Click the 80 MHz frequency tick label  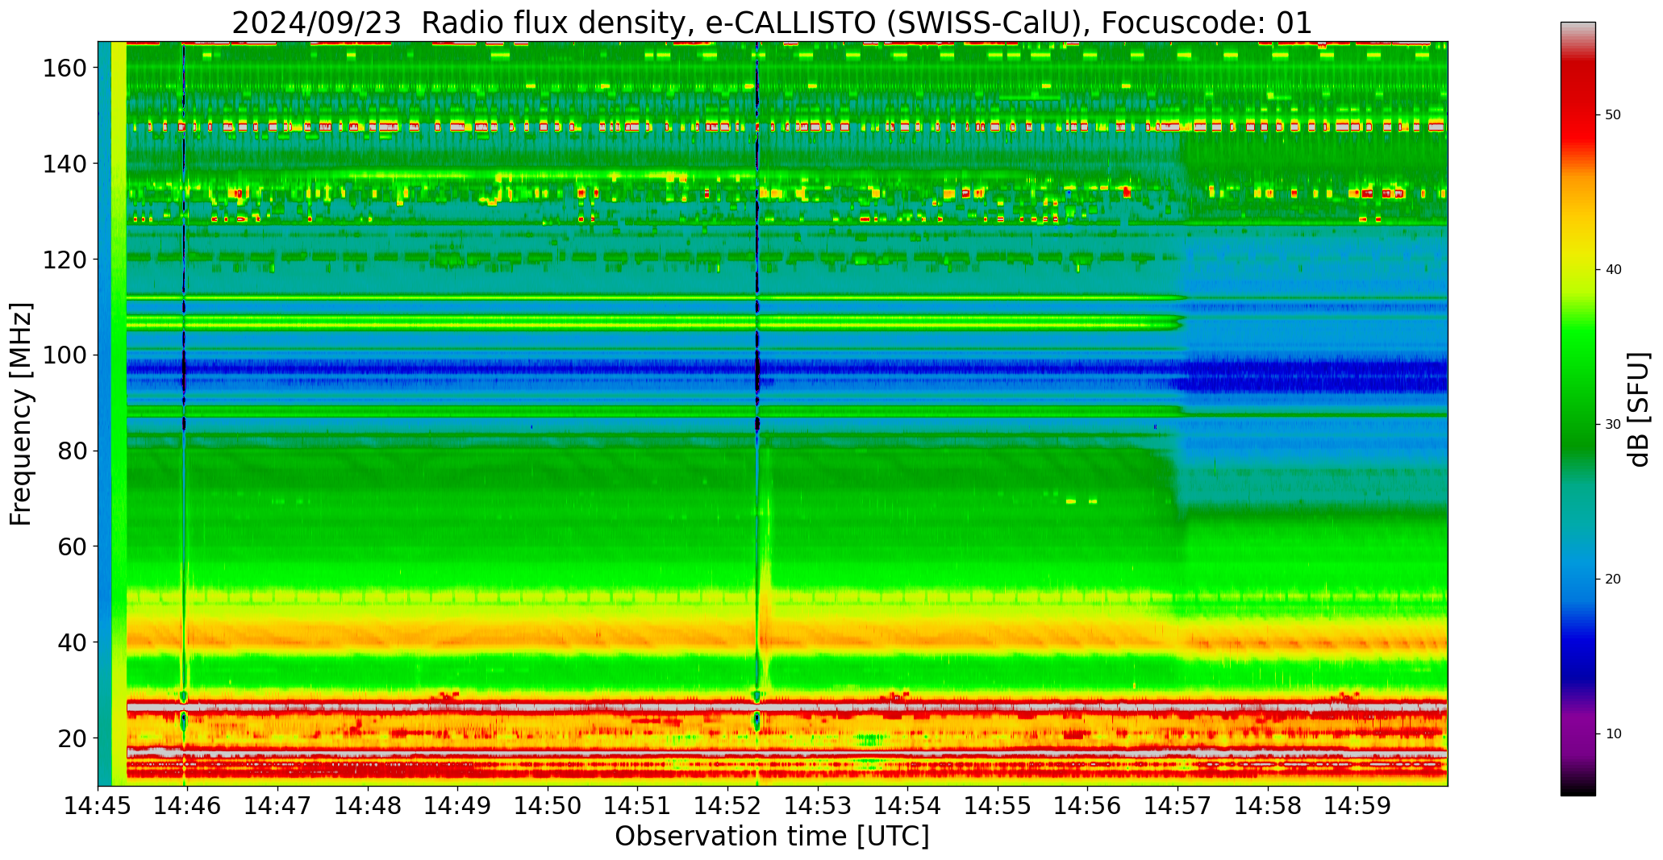tap(72, 451)
